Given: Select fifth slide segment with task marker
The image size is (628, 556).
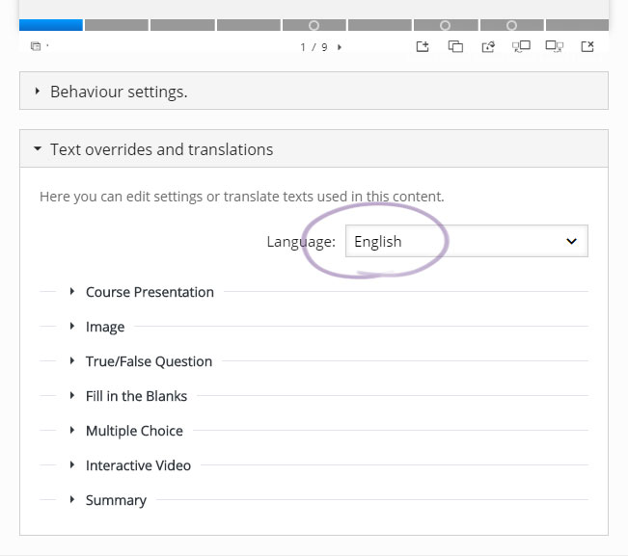Looking at the screenshot, I should pos(314,25).
